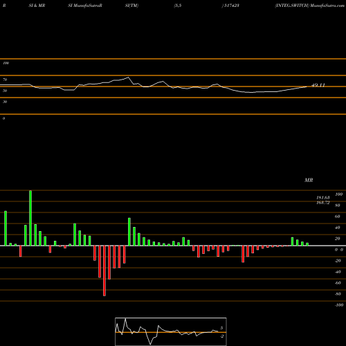Click the 'SI & MR' header text

37,6
